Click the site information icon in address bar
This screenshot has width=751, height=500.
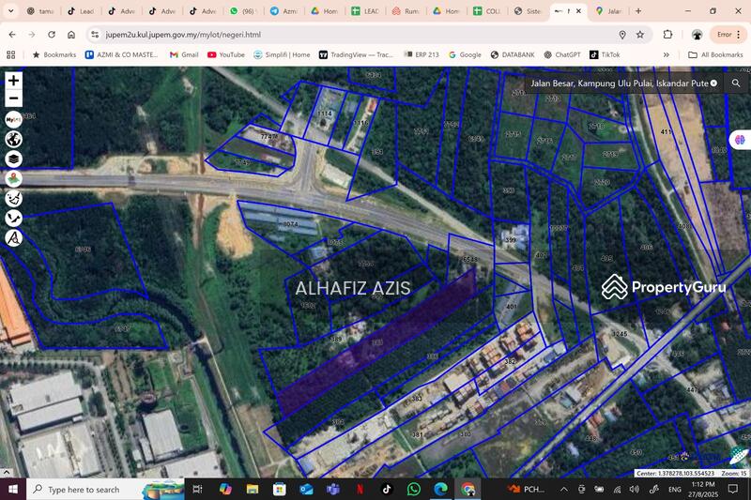click(95, 35)
